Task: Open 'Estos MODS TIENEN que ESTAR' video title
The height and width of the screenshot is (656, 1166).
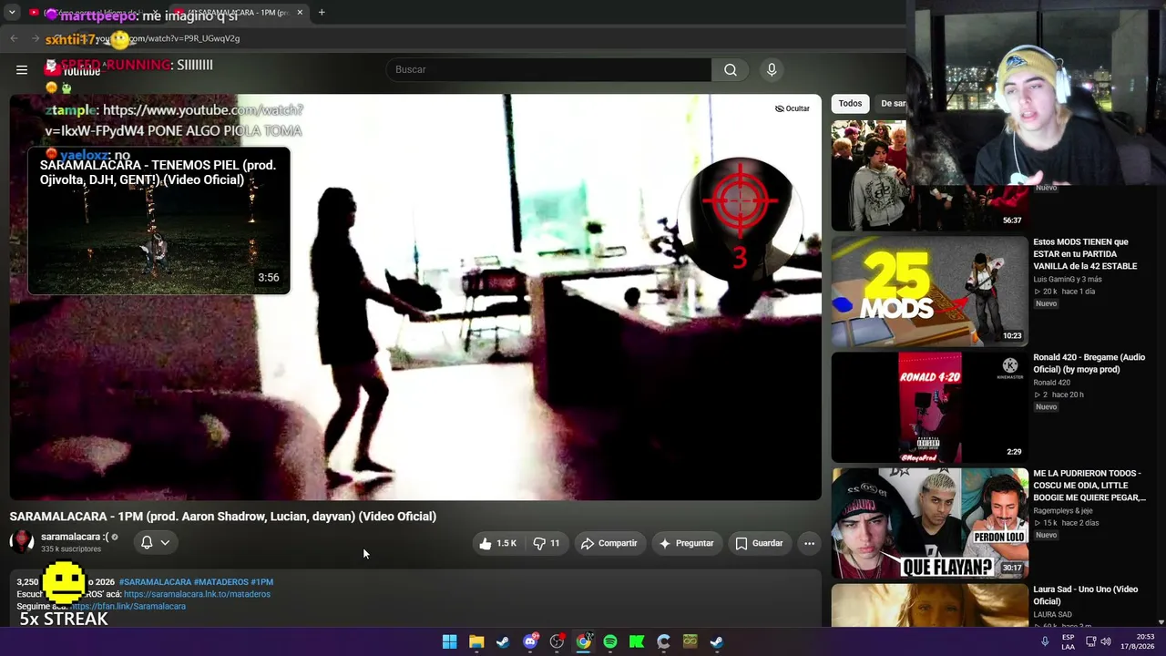Action: point(1085,254)
